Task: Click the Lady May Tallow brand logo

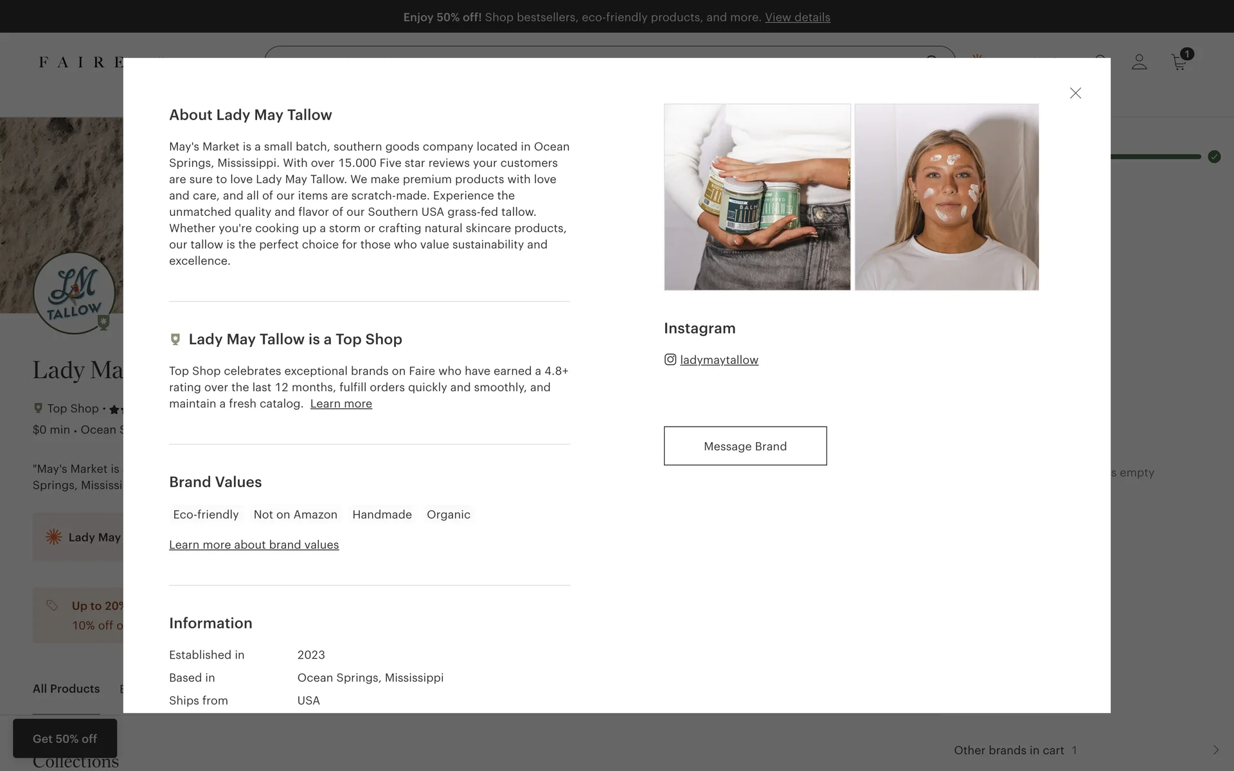Action: (x=75, y=292)
